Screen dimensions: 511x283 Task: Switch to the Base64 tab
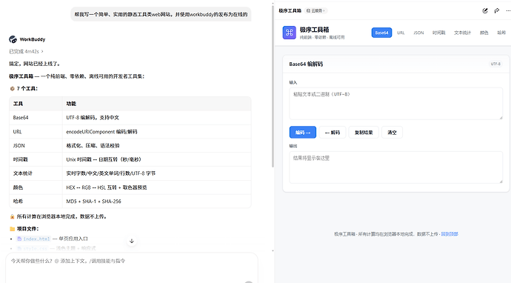(x=381, y=33)
